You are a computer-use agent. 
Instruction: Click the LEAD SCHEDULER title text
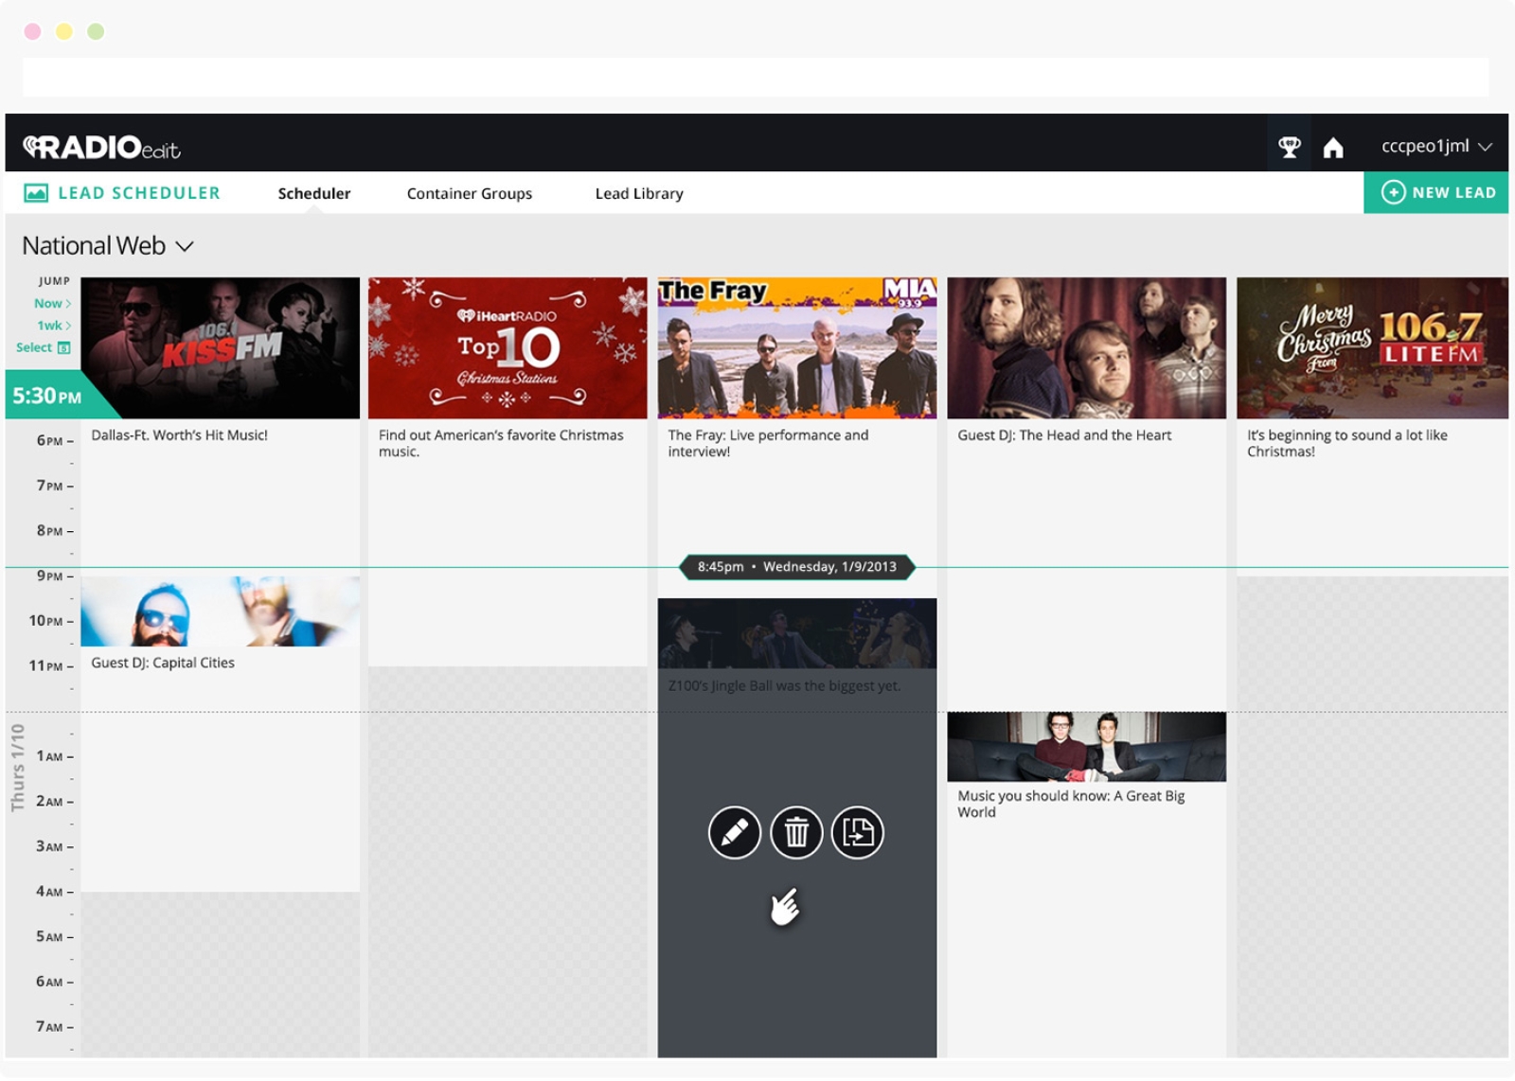tap(139, 193)
